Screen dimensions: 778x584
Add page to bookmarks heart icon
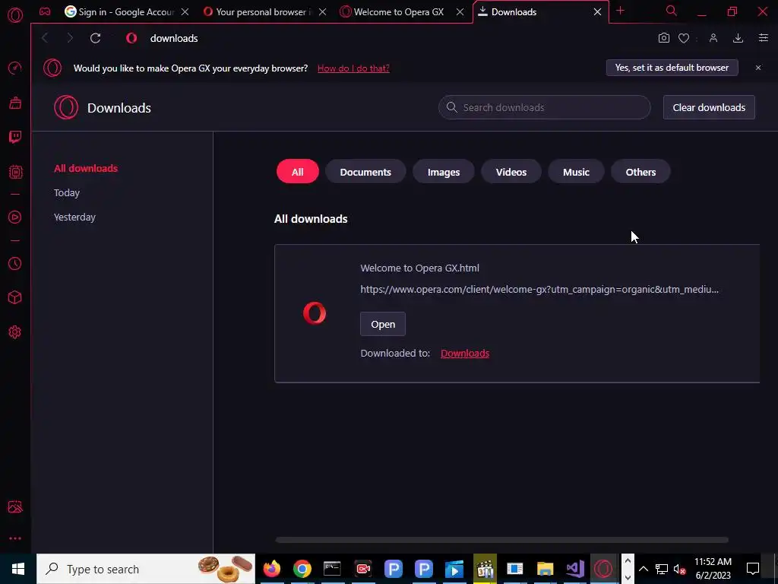click(x=684, y=38)
